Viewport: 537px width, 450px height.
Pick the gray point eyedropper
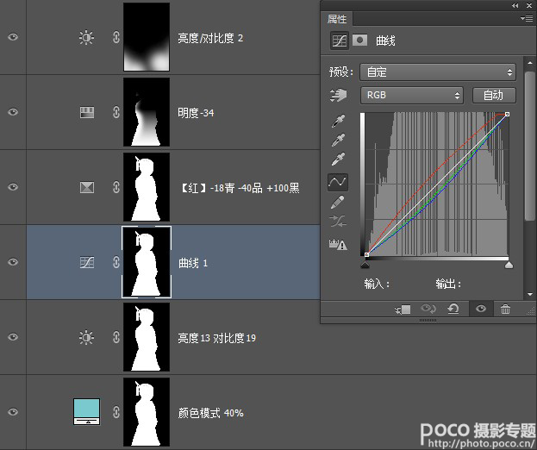[339, 140]
